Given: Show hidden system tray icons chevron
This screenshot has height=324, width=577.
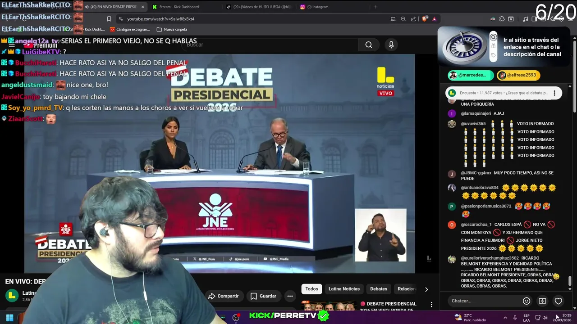Looking at the screenshot, I should (x=505, y=318).
